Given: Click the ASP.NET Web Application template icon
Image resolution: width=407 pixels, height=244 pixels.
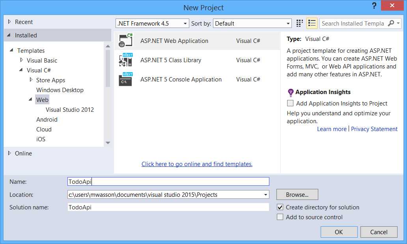Looking at the screenshot, I should [x=126, y=41].
